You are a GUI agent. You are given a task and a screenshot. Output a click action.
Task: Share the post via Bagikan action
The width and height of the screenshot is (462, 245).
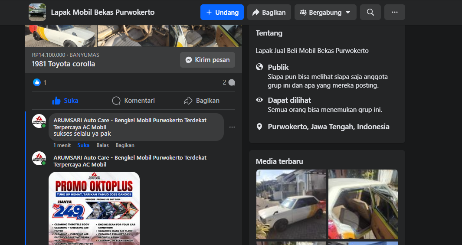pyautogui.click(x=202, y=101)
